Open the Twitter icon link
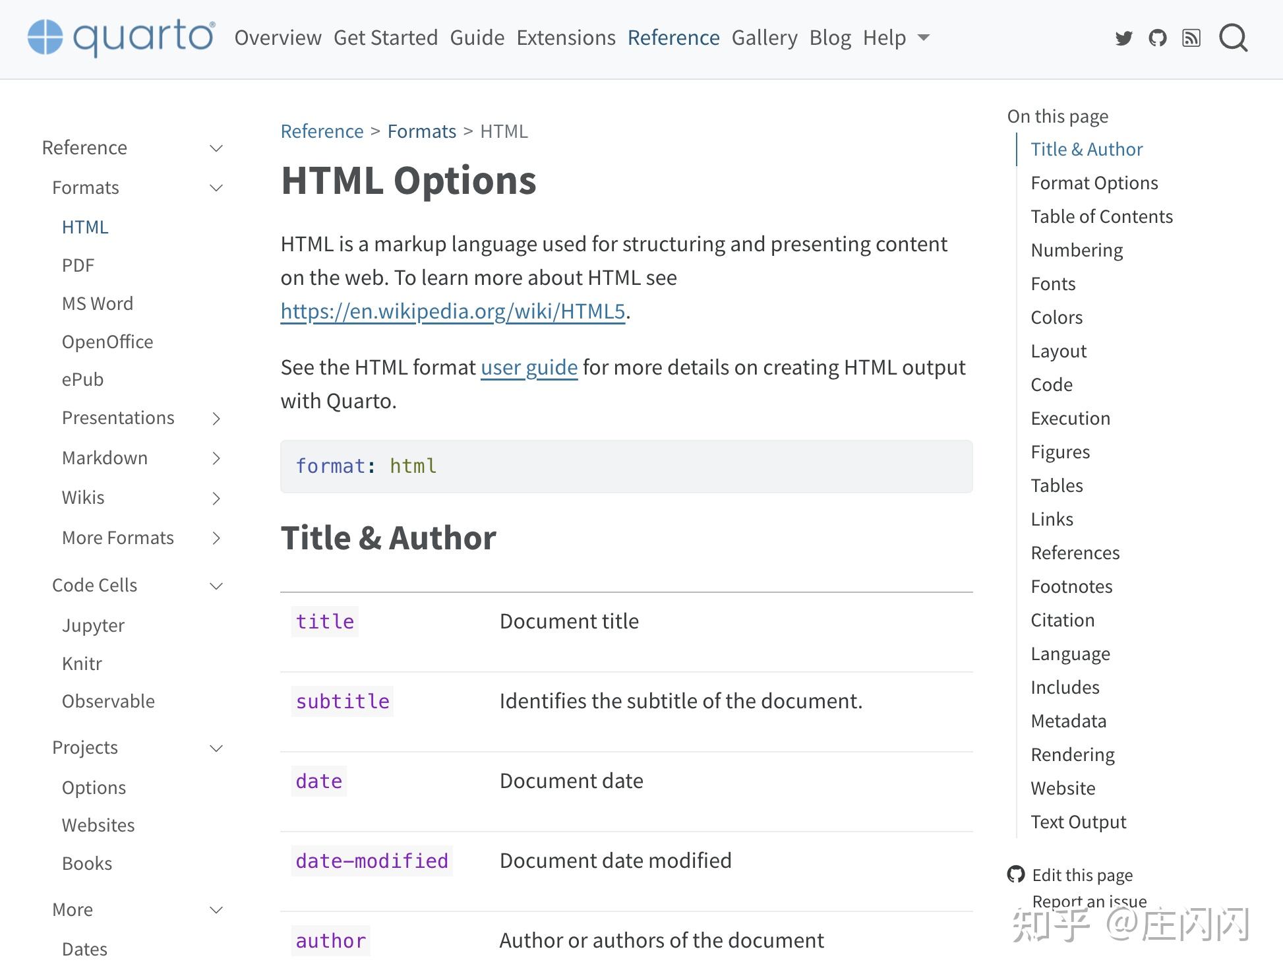The height and width of the screenshot is (976, 1283). tap(1123, 38)
